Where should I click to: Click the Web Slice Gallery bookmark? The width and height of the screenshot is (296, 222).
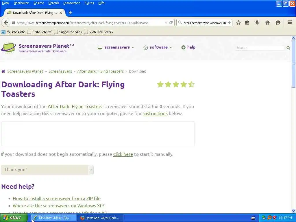coord(98,32)
